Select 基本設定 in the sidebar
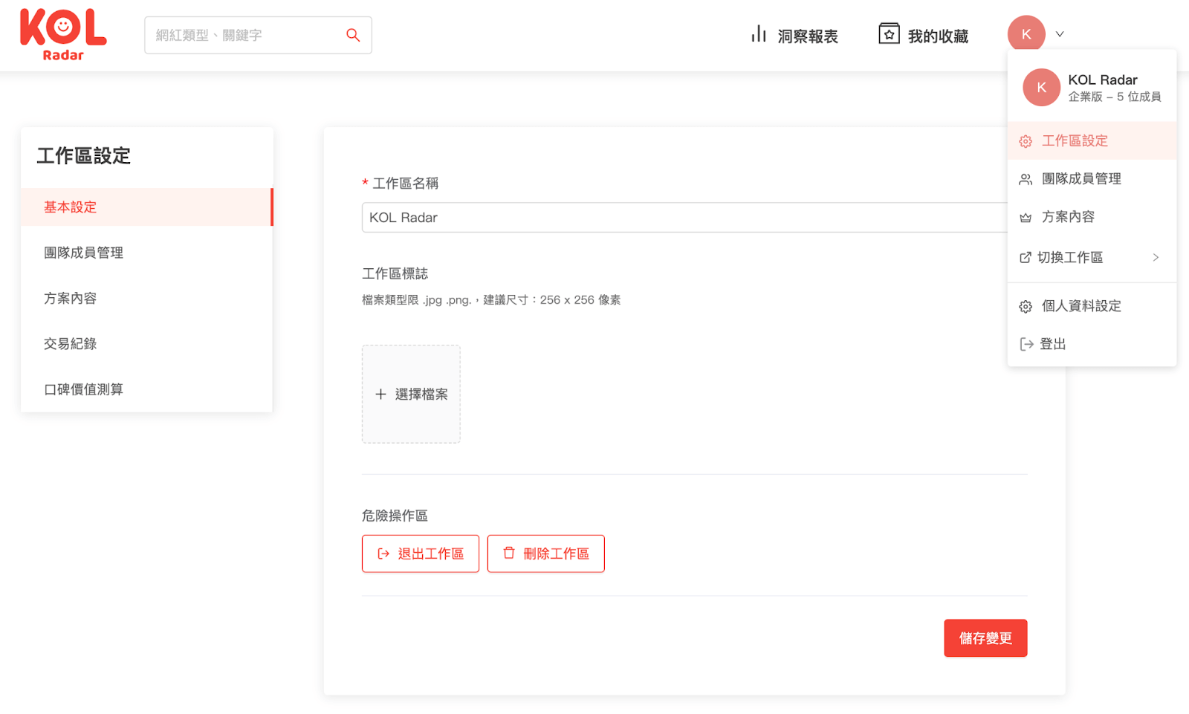This screenshot has width=1189, height=714. [146, 207]
